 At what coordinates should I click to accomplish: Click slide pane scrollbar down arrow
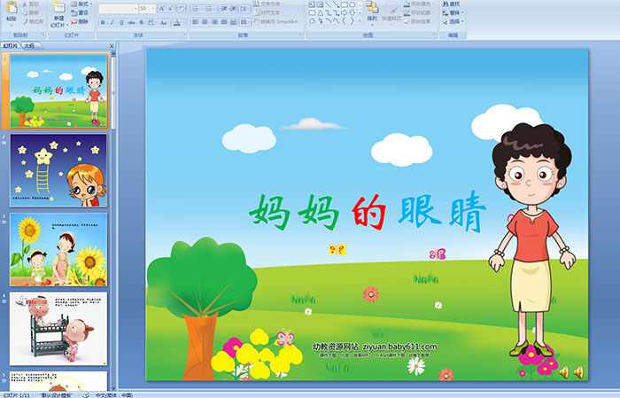(114, 388)
